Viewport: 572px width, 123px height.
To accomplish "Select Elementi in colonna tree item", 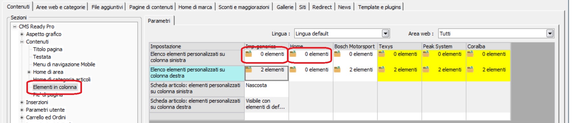I will click(55, 87).
